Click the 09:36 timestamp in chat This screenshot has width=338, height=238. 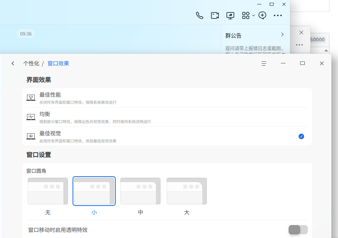click(x=26, y=34)
